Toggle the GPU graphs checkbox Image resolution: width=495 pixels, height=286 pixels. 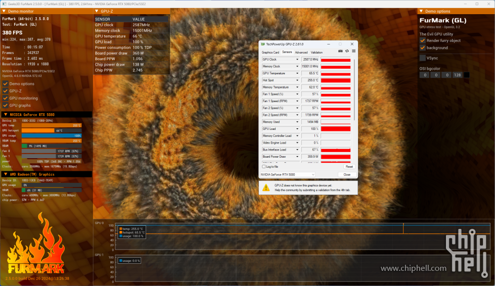pos(6,105)
